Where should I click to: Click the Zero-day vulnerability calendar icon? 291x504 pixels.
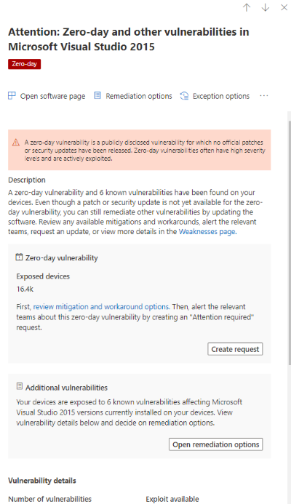click(x=20, y=257)
